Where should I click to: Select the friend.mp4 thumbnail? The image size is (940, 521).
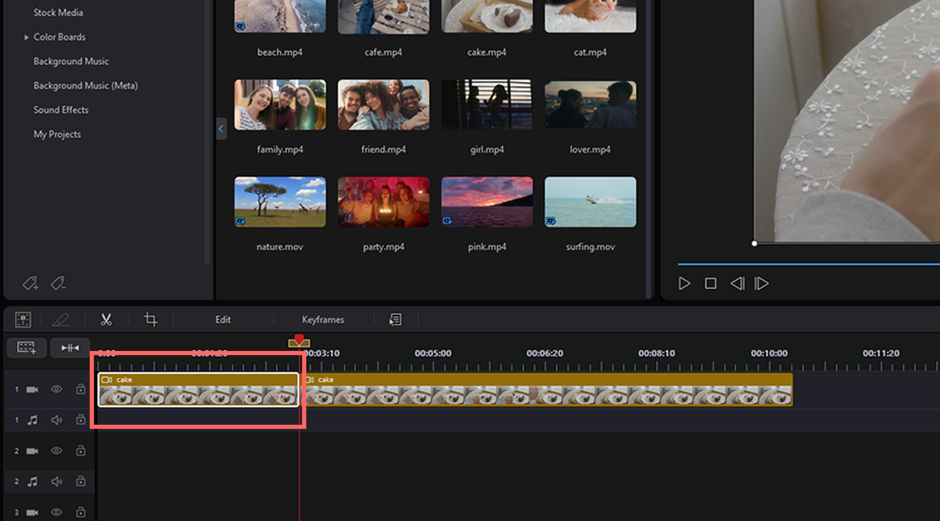coord(383,105)
